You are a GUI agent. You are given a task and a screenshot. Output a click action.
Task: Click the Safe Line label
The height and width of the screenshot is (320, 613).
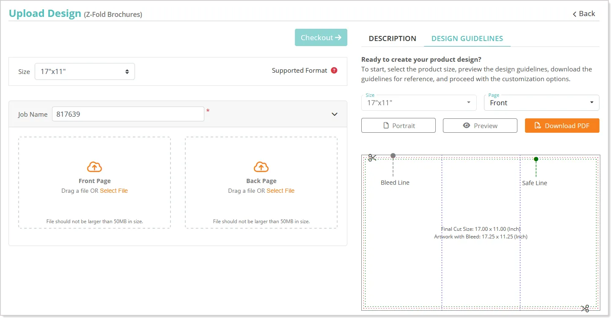point(535,183)
